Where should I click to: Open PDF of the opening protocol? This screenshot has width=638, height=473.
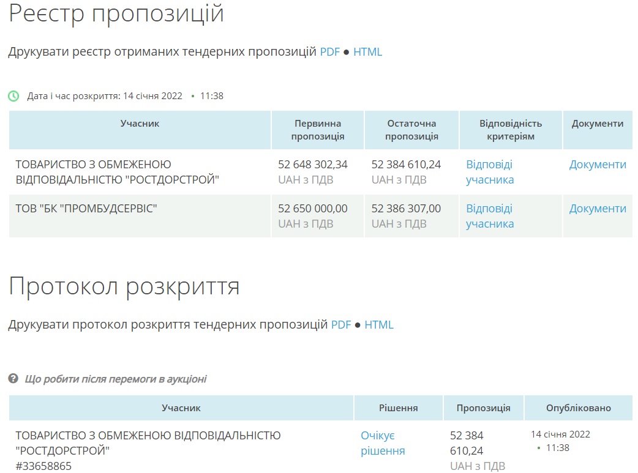pos(341,325)
